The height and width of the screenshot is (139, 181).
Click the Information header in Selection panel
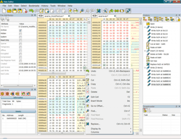coord(18,97)
